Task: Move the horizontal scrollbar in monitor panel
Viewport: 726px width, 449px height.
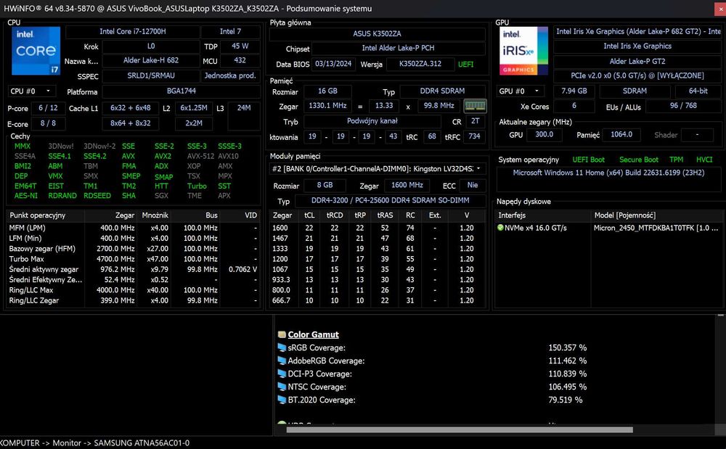Action: tap(460, 429)
